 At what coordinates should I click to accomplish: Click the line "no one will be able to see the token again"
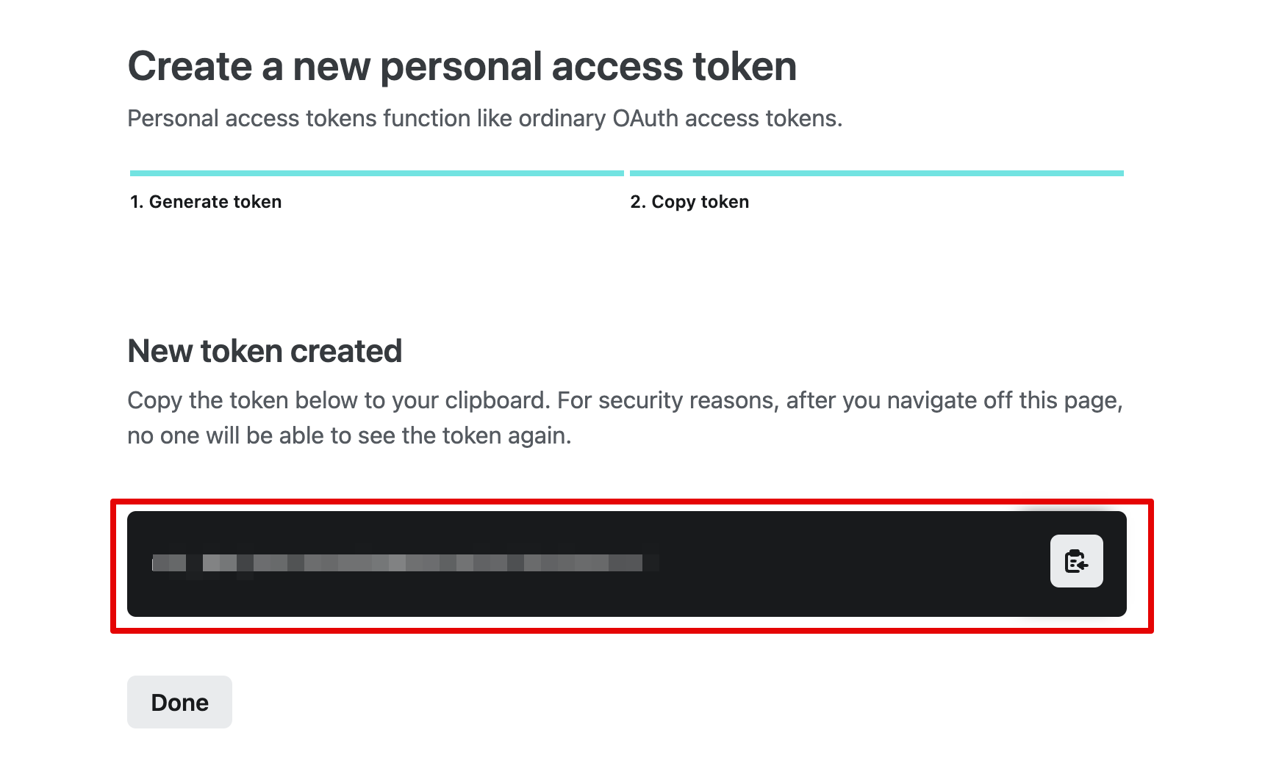349,436
